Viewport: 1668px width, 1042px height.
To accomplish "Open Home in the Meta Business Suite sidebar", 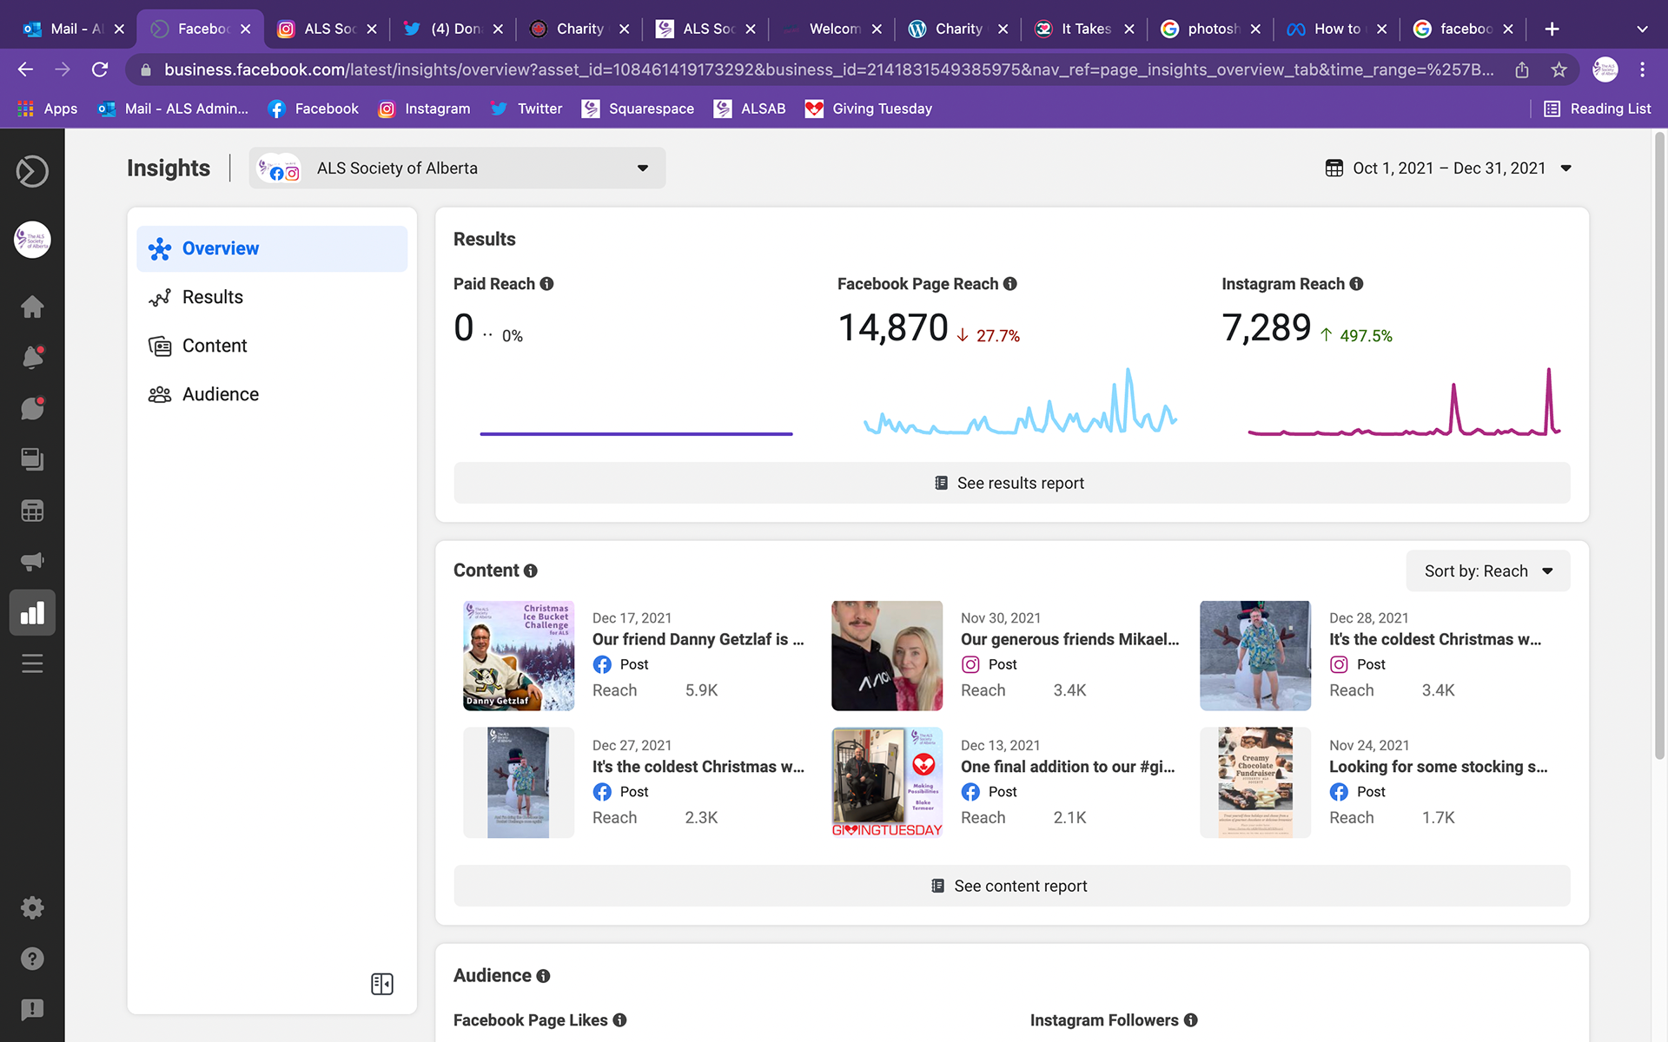I will [32, 306].
